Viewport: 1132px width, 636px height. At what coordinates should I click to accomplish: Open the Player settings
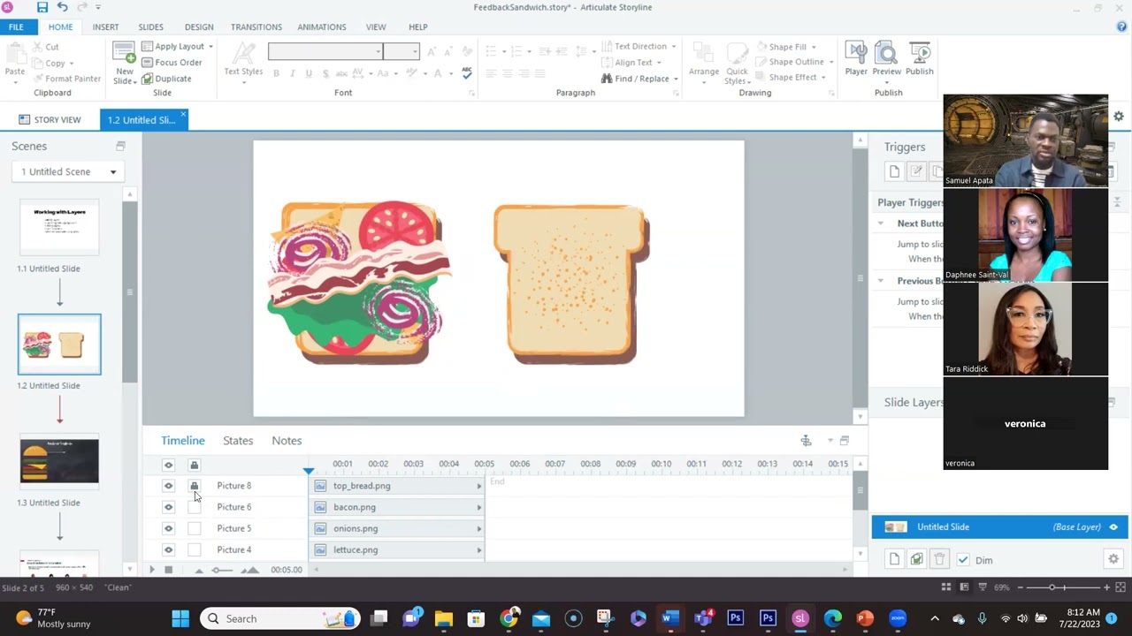click(855, 59)
